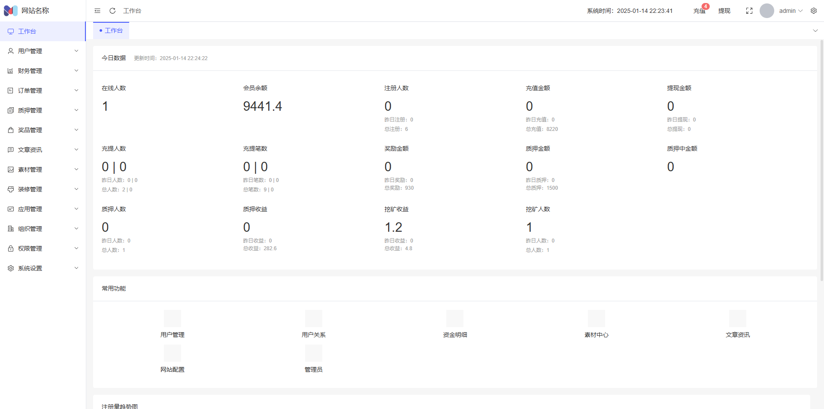Expand the tab options chevron
This screenshot has height=409, width=824.
[815, 30]
